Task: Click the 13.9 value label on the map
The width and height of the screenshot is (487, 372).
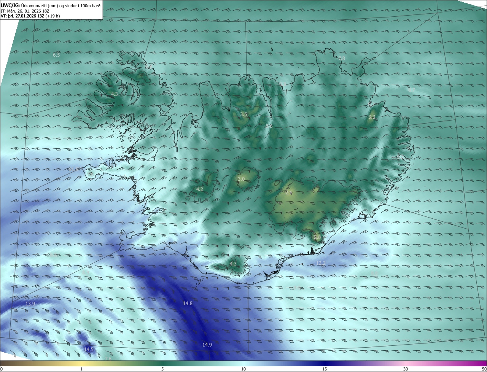Action: (30, 304)
